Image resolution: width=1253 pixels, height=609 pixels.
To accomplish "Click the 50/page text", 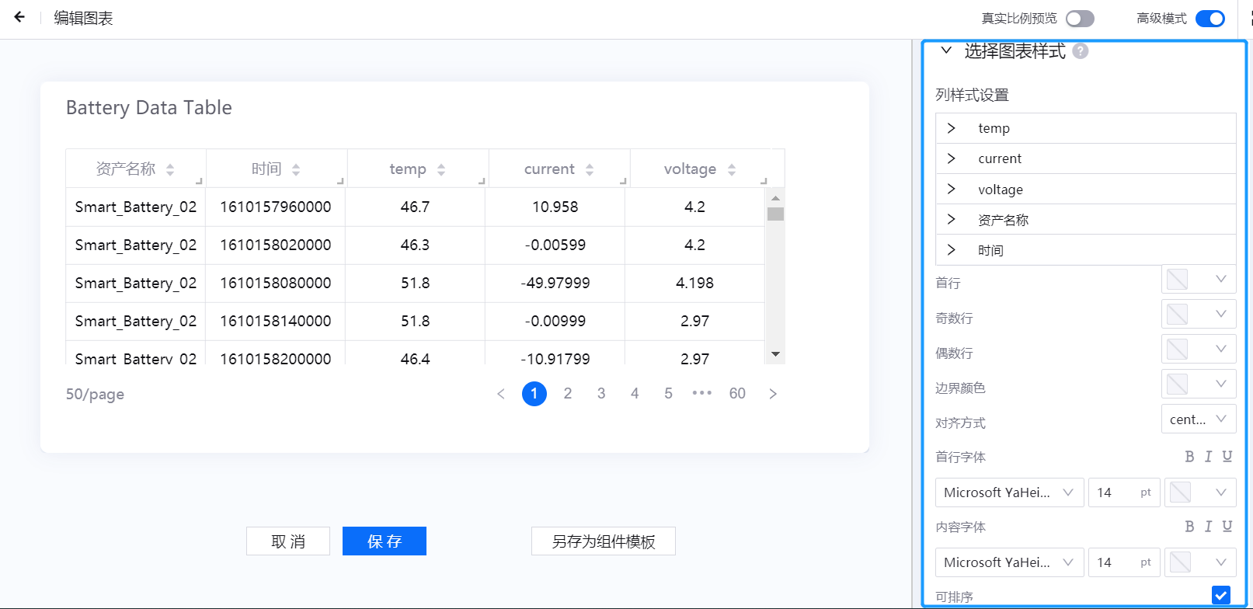I will [x=95, y=395].
